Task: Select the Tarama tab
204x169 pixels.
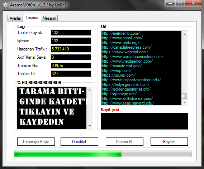Action: point(32,18)
